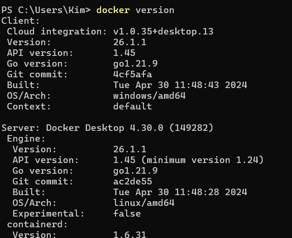Screen dimensions: 292x238
Task: Click the yellow 'docker' command word
Action: [x=113, y=10]
